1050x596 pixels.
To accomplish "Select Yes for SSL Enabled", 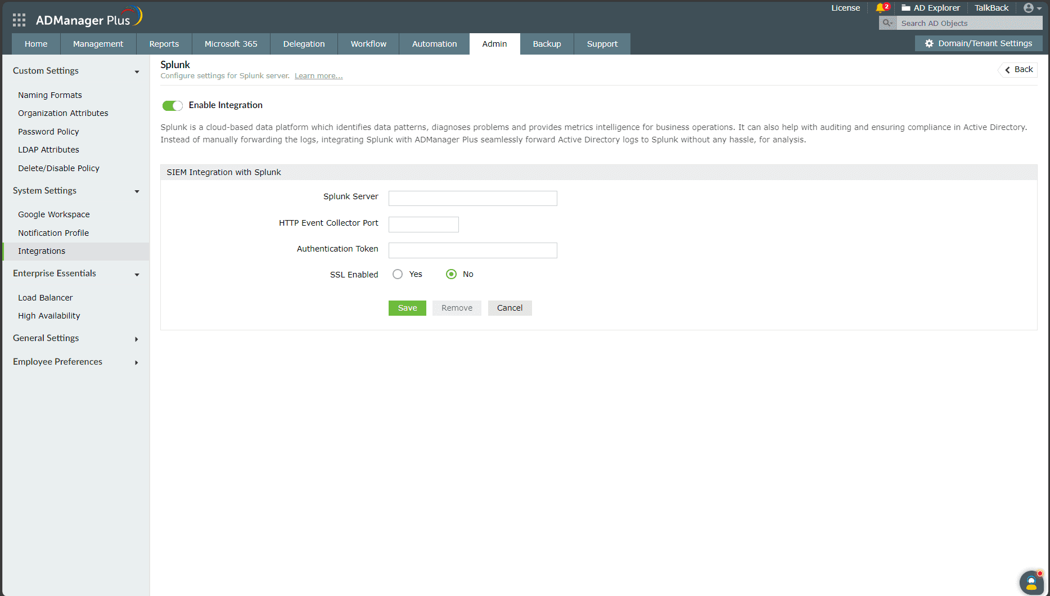I will tap(398, 274).
